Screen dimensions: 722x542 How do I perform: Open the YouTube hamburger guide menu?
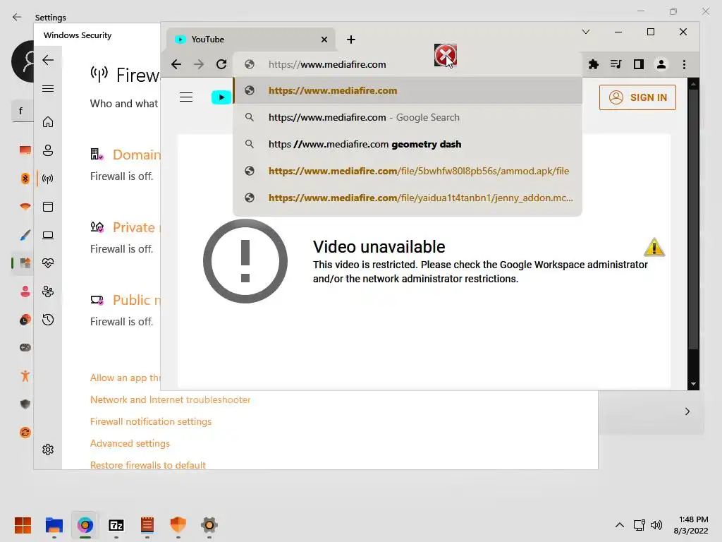point(186,97)
